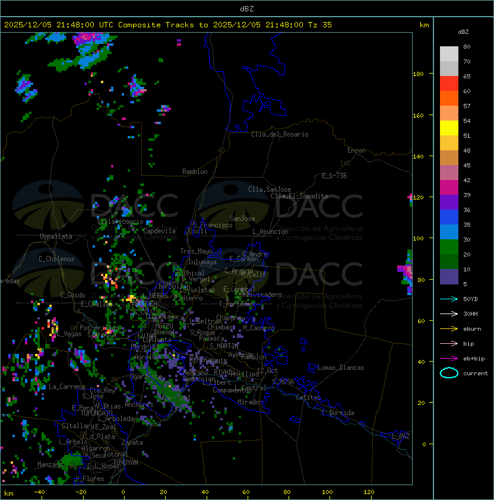494x500 pixels.
Task: Click the L_Asuncion label
Action: click(270, 232)
